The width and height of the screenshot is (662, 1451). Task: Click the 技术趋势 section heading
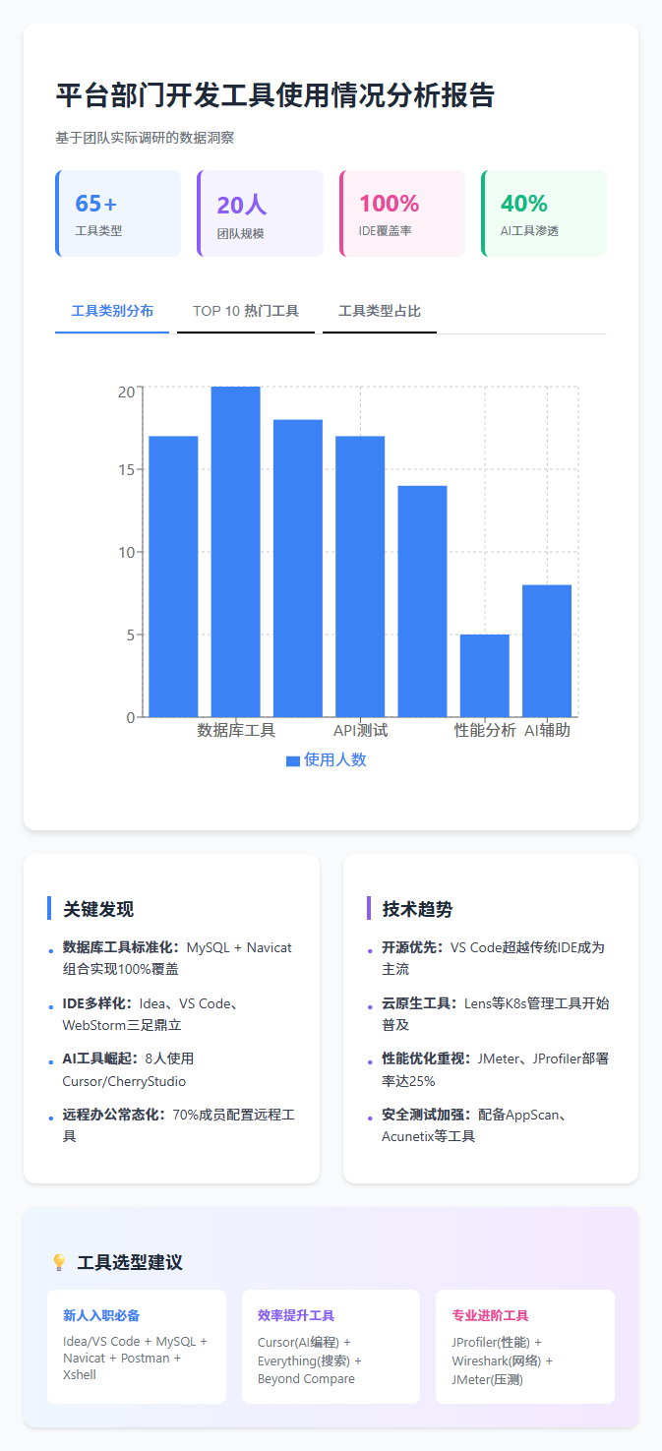coord(417,909)
